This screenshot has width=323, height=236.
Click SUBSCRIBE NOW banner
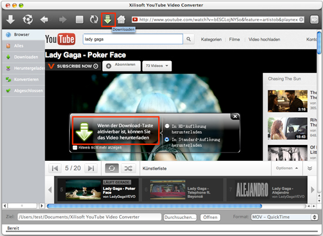pos(73,66)
